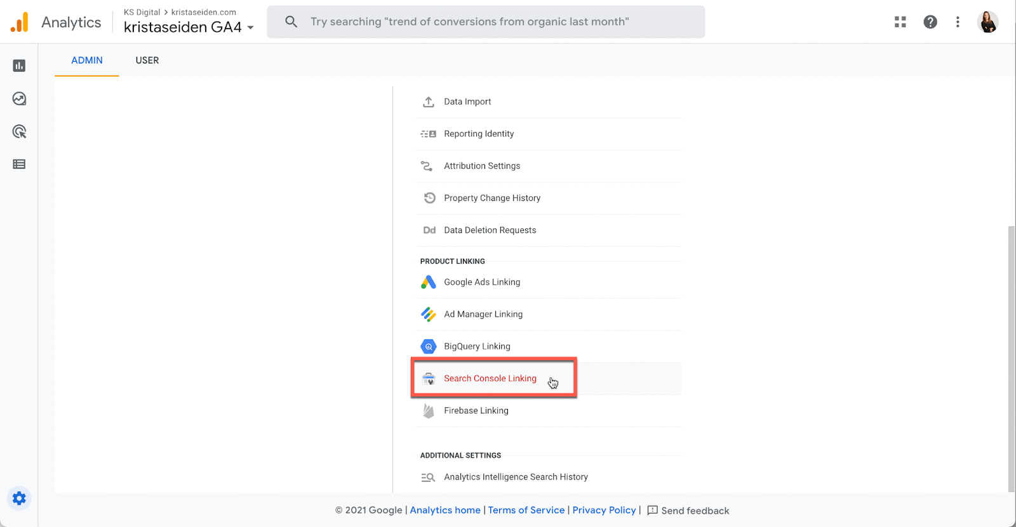Click the PRODUCT LINKING section heading
Image resolution: width=1016 pixels, height=527 pixels.
(453, 261)
